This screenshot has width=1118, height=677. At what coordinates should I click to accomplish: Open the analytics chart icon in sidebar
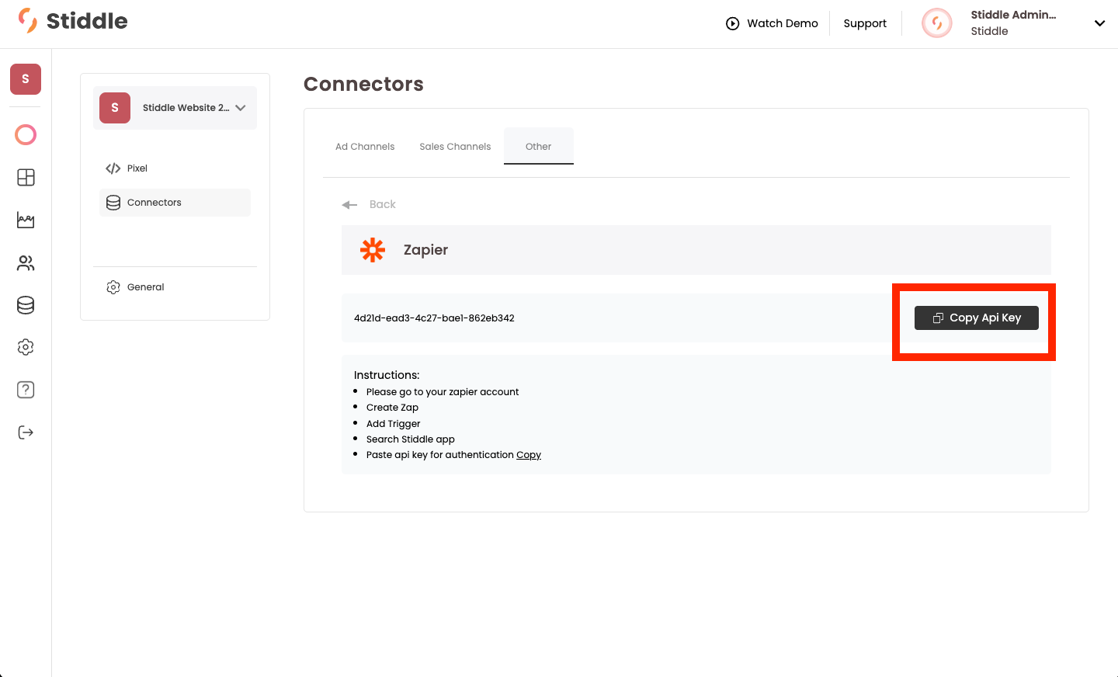[26, 220]
